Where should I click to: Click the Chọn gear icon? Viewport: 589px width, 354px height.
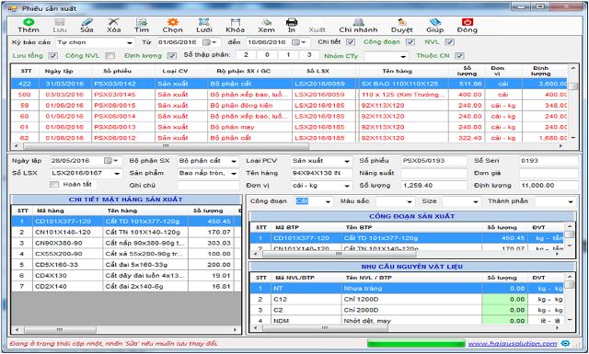point(173,22)
